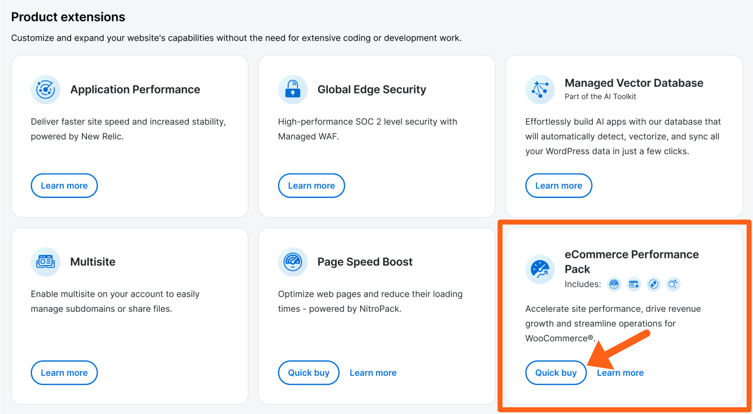Follow the Page Speed Boost Learn more link
Viewport: 753px width, 414px height.
(373, 373)
